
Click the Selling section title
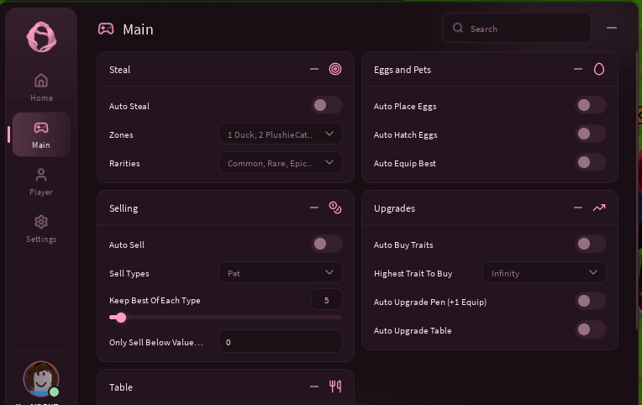124,208
